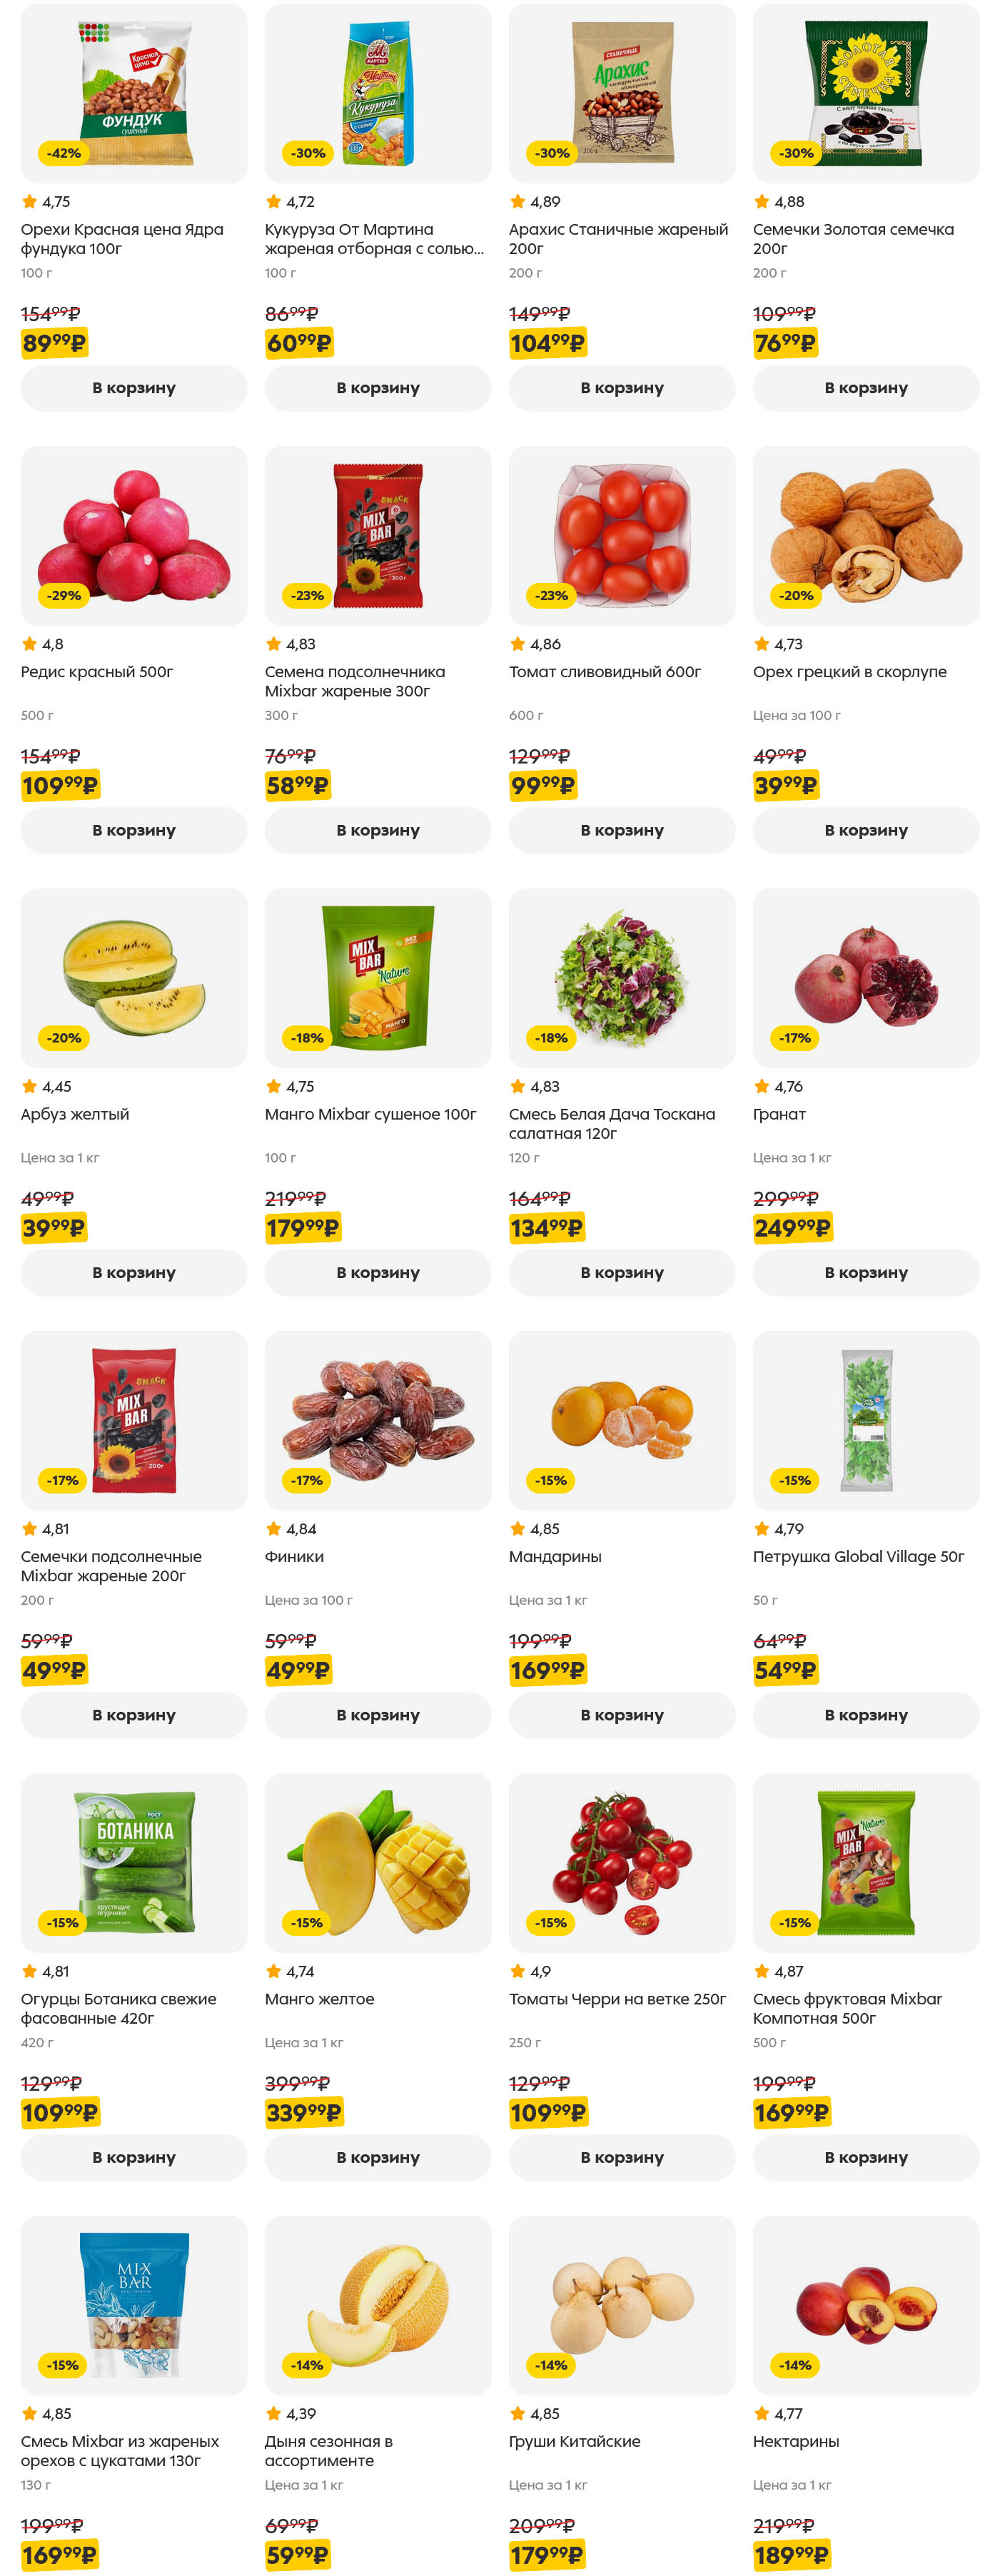Open the Орех грецкий в скорлупе product link
Image resolution: width=1000 pixels, height=2576 pixels.
(x=849, y=672)
